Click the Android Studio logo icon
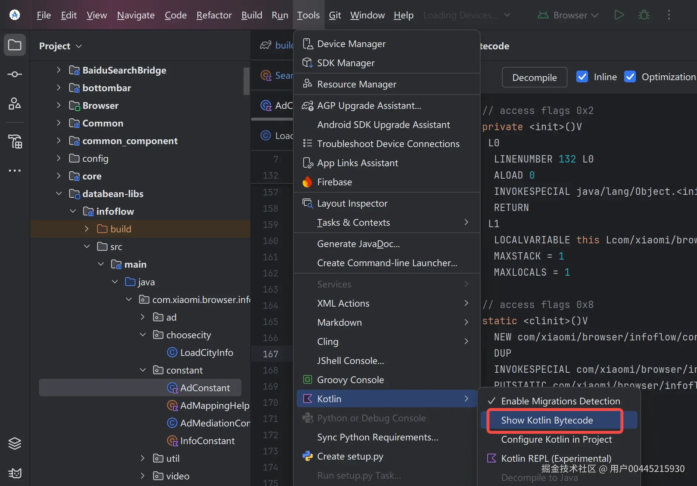Image resolution: width=697 pixels, height=486 pixels. [15, 15]
